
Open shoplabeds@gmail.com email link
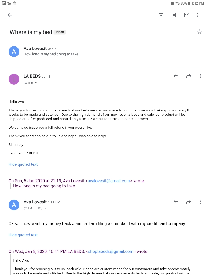coord(111,251)
